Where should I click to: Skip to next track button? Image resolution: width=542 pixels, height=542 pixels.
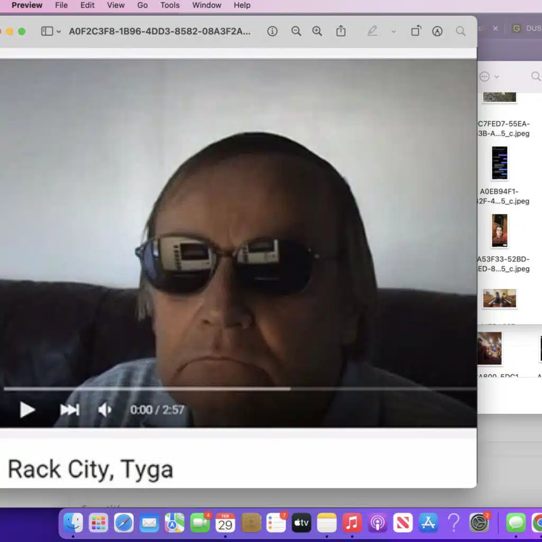pos(69,410)
